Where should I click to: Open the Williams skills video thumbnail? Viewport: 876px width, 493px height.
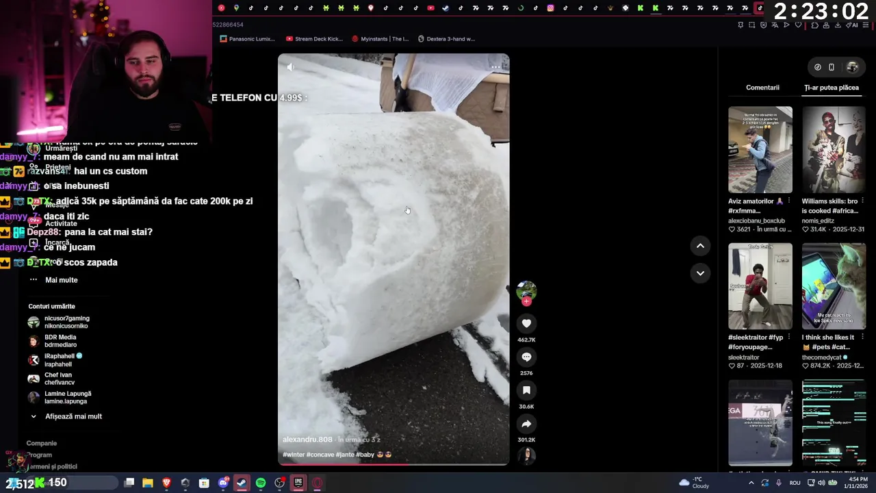[x=834, y=149]
